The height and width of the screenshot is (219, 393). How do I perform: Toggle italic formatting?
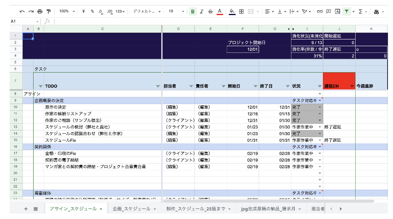[202, 11]
